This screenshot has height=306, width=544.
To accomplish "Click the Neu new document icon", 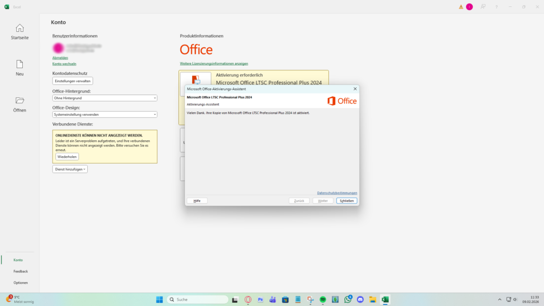I will pos(20,64).
